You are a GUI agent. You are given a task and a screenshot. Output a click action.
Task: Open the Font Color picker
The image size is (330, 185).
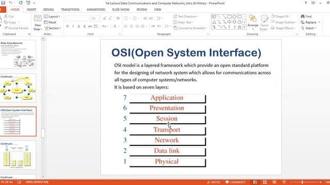116,26
